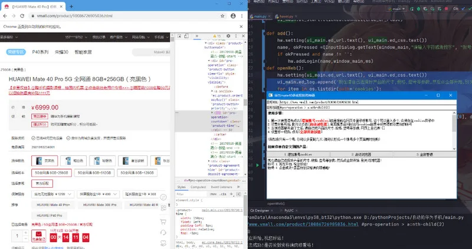This screenshot has width=472, height=249.
Task: Collapse the product-buttonmain div node
Action: (206, 43)
